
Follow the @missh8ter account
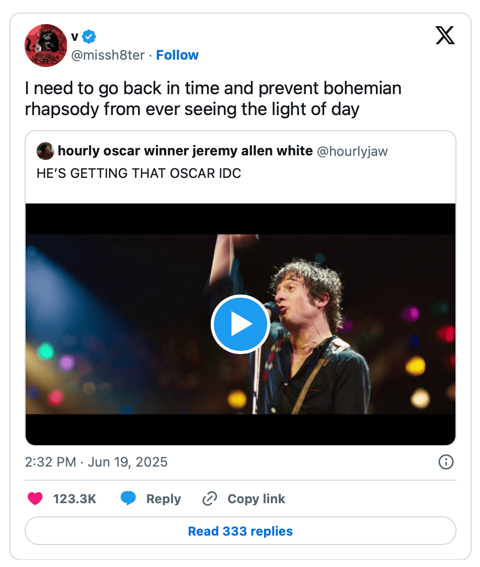pos(177,55)
